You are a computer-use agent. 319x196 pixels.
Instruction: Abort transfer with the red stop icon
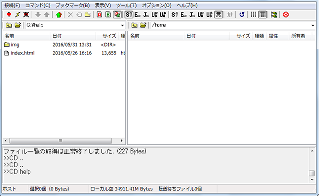tap(286, 15)
